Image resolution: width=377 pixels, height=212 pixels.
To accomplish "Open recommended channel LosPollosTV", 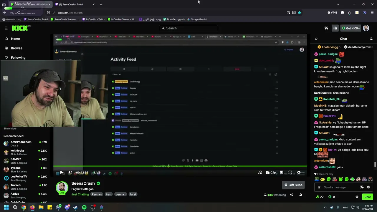I will pos(25,178).
